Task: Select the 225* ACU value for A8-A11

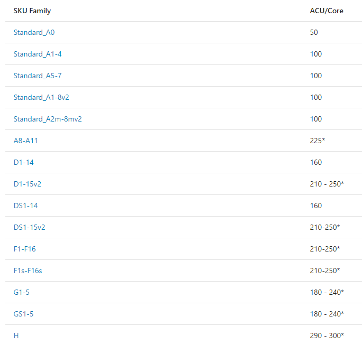Action: pyautogui.click(x=317, y=141)
